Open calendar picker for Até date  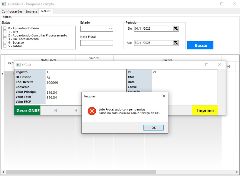click(176, 43)
